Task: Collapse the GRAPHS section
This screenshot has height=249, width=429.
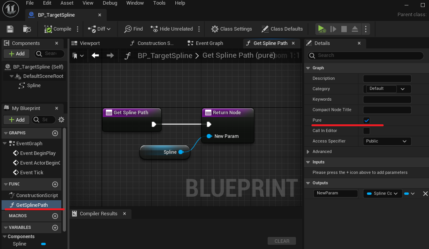Action: (6, 133)
